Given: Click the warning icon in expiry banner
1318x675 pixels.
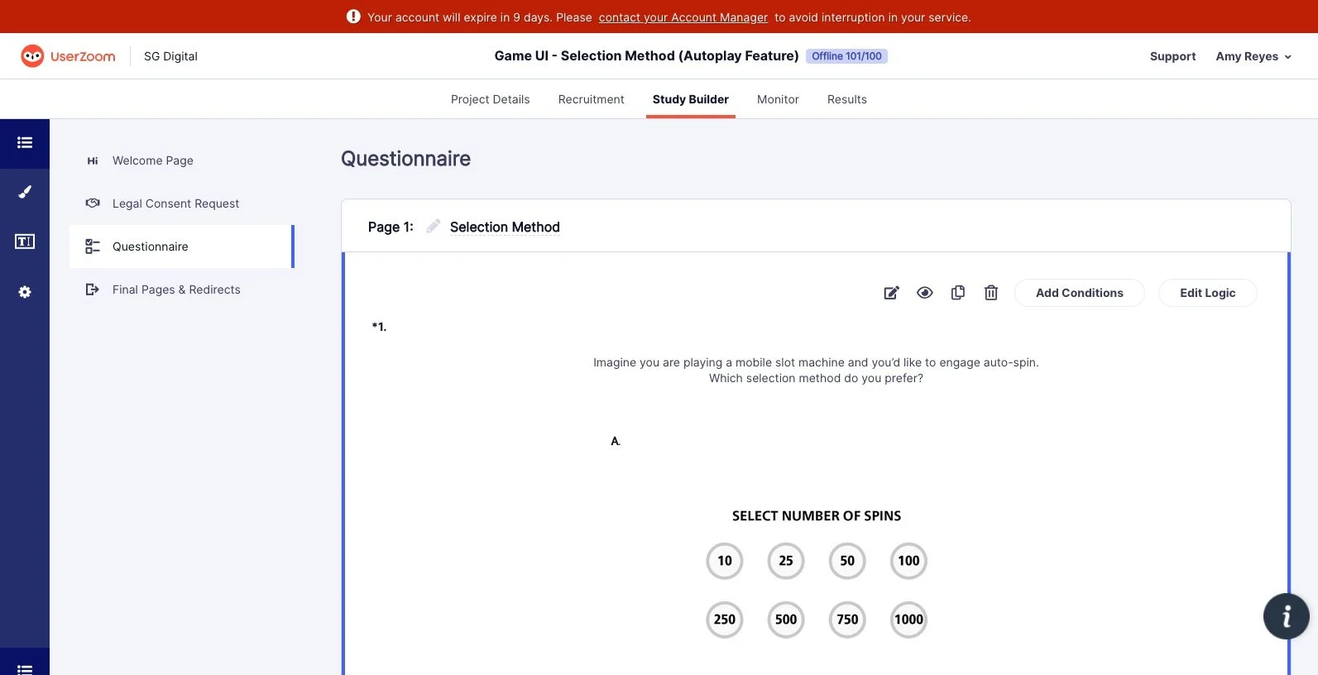Looking at the screenshot, I should point(353,17).
